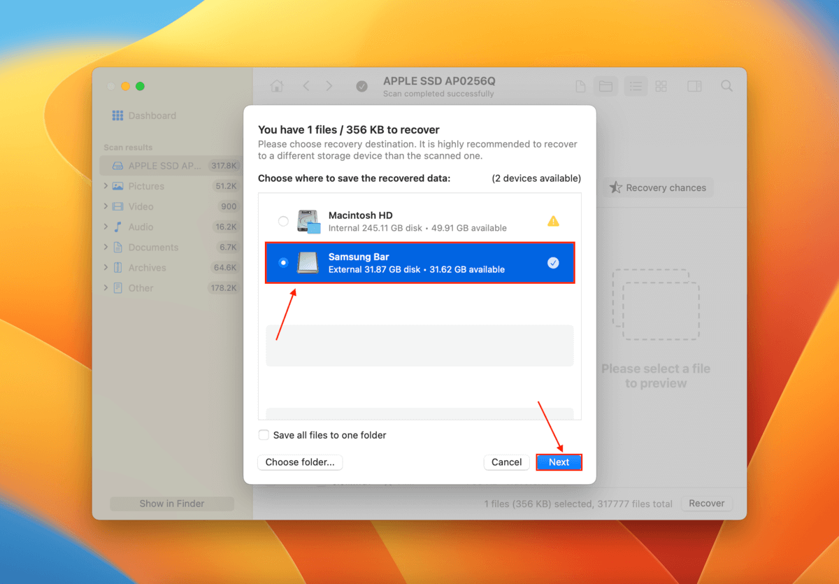Toggle the preview pane icon
This screenshot has height=584, width=839.
(x=694, y=86)
